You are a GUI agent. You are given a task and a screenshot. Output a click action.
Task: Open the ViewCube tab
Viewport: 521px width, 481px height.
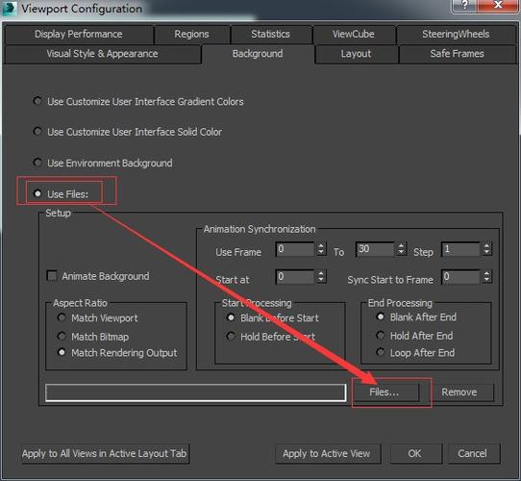(x=353, y=34)
